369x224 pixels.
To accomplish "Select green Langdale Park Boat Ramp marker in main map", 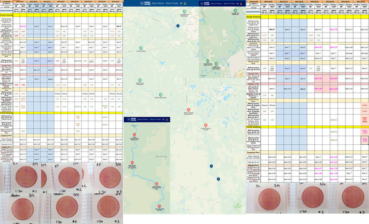I will coord(184,12).
